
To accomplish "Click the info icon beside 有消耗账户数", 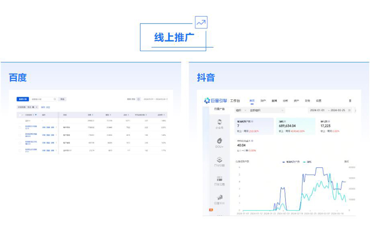I will (x=252, y=121).
